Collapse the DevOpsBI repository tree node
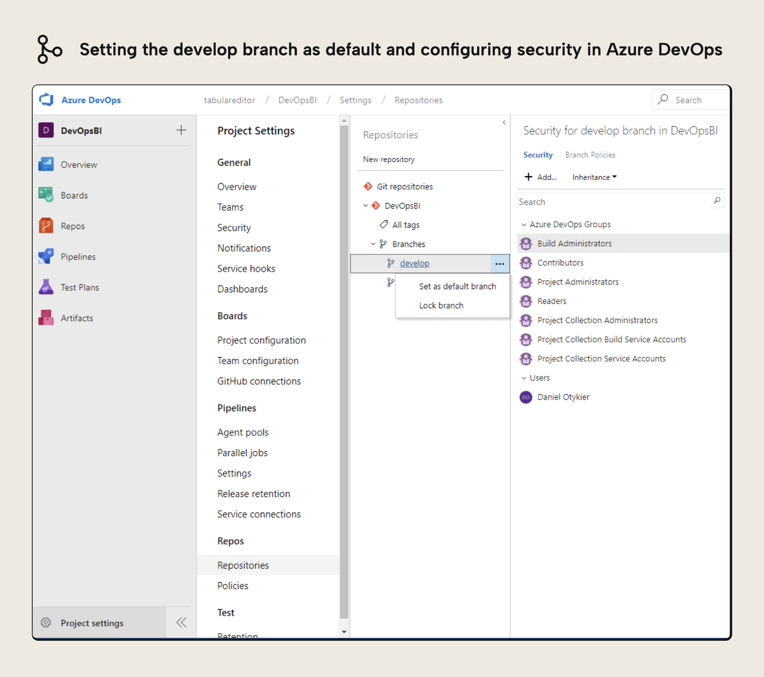The width and height of the screenshot is (764, 677). point(365,205)
